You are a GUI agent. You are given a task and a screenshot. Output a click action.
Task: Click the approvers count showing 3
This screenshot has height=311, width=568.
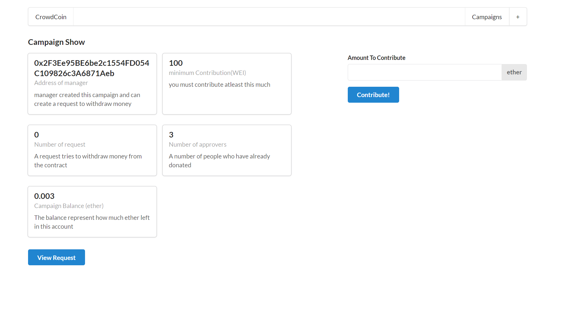(x=171, y=135)
